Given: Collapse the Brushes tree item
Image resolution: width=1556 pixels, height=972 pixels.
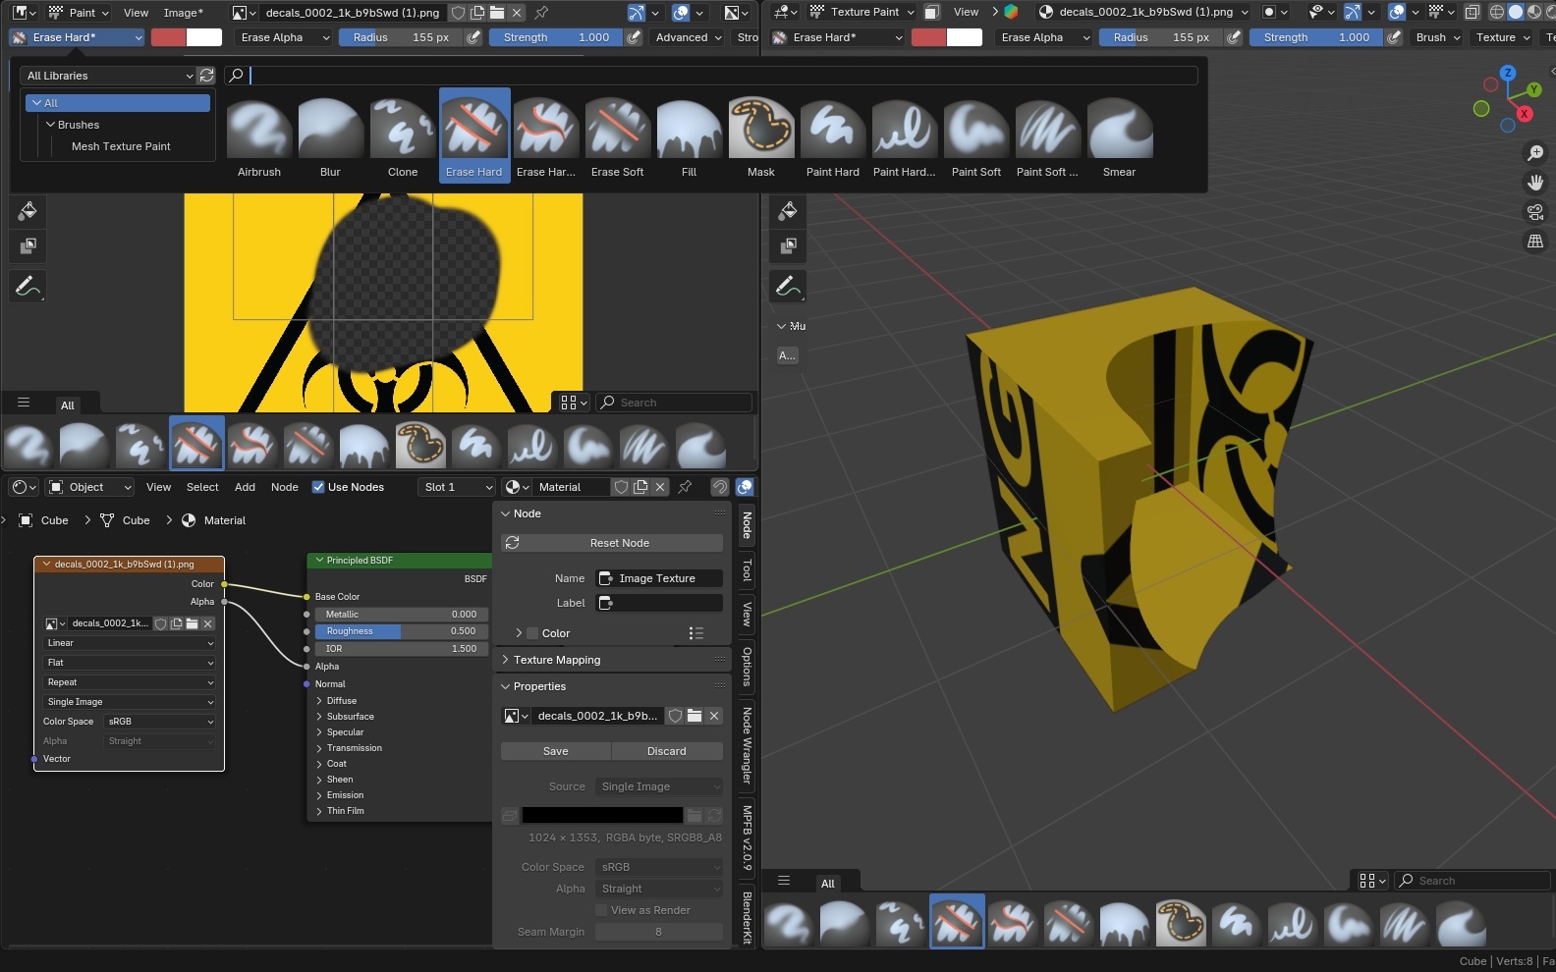Looking at the screenshot, I should (x=51, y=125).
